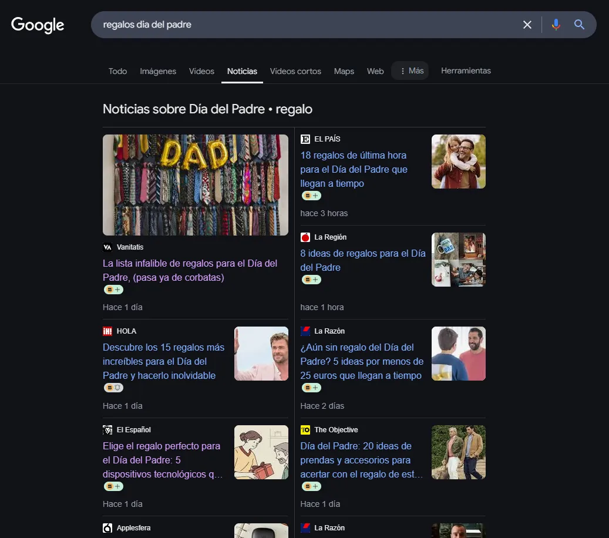Click La Razón father and son thumbnail
The width and height of the screenshot is (609, 538).
pos(458,354)
